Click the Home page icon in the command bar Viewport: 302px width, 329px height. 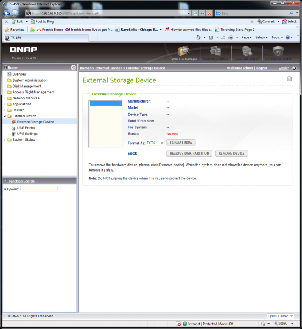click(x=198, y=37)
